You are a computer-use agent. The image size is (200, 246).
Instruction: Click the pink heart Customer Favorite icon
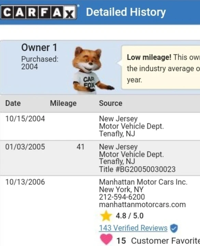[x=106, y=240]
